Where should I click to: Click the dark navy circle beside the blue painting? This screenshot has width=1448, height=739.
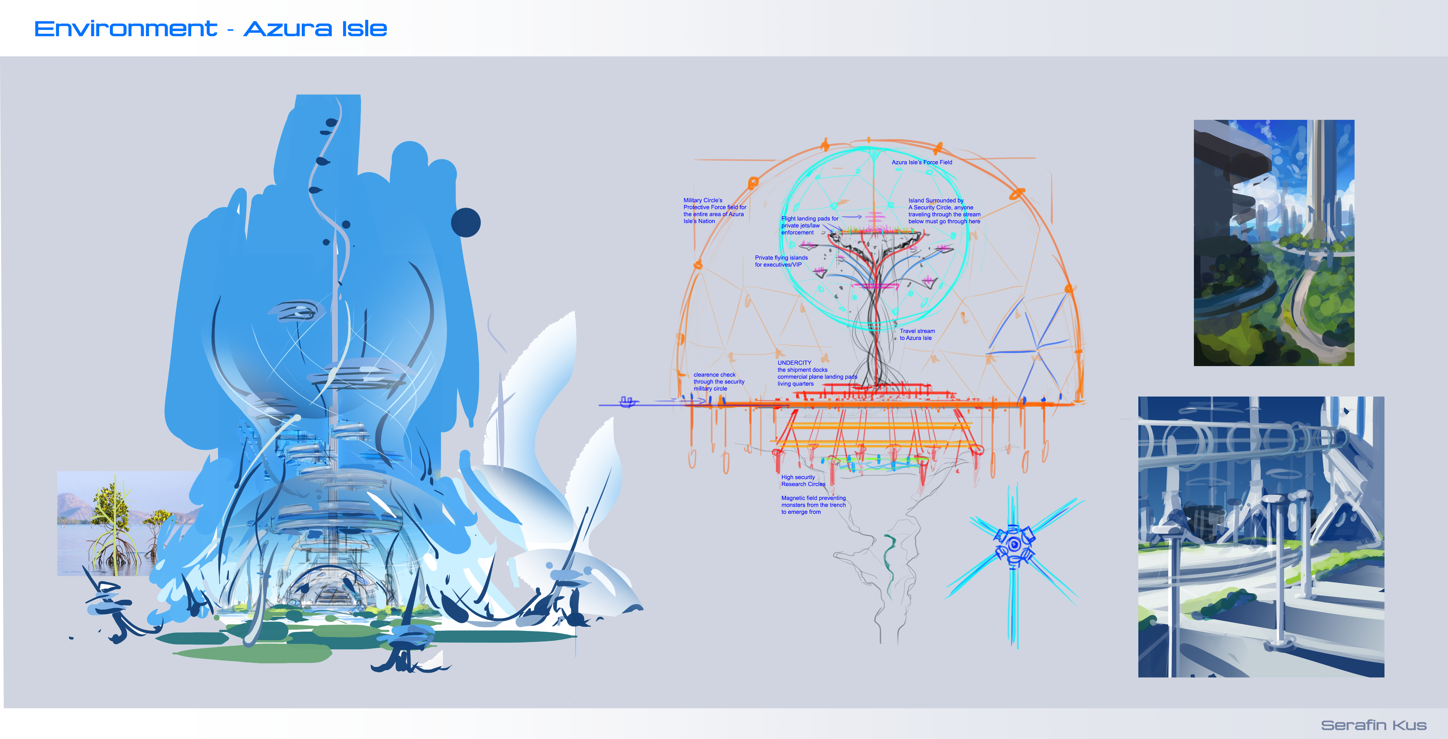(x=465, y=222)
